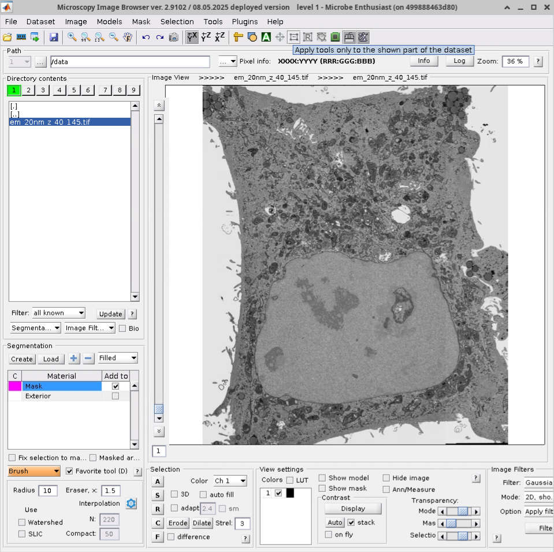Activate the hand pan tool

pyautogui.click(x=128, y=37)
